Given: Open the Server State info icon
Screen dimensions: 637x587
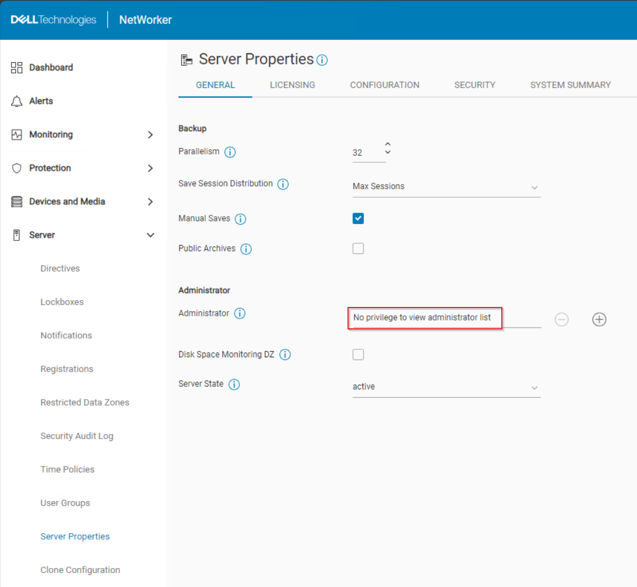Looking at the screenshot, I should click(x=235, y=384).
